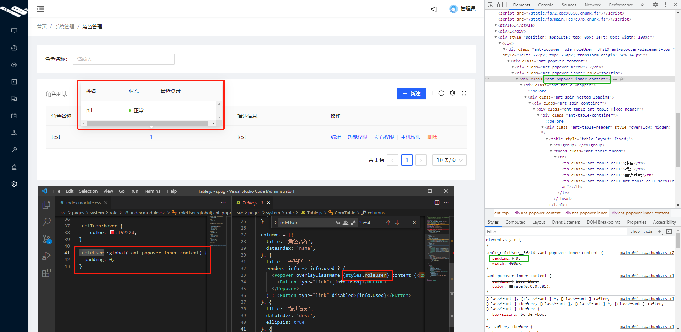Go to the next match in VS Code find
Screen dimensions: 681x332
(397, 223)
